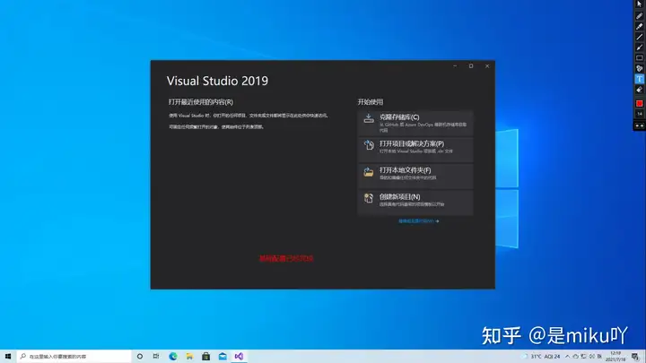Open Mail app from taskbar
Image resolution: width=646 pixels, height=363 pixels.
tap(223, 356)
